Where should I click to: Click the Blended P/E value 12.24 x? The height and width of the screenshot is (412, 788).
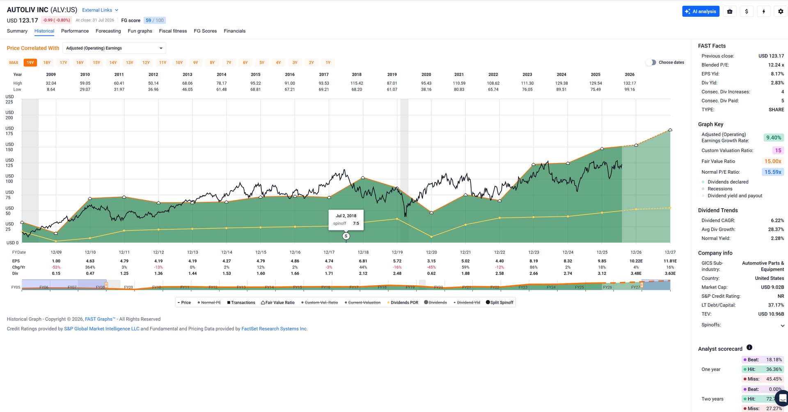[776, 65]
